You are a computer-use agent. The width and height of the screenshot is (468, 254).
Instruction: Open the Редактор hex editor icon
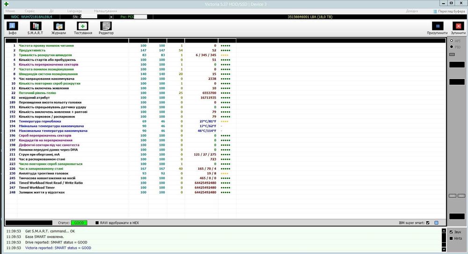coord(106,29)
